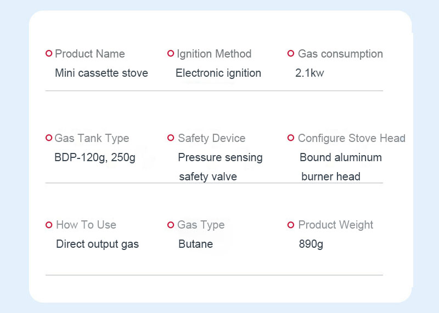Click the red circle beside Ignition Method
Screen dimensions: 439x313
pyautogui.click(x=171, y=53)
